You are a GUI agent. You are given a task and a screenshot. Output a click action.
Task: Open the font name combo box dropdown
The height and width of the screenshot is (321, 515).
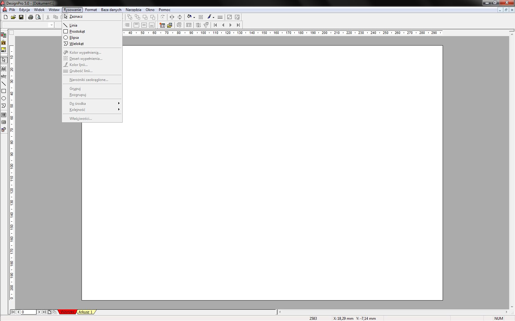click(x=51, y=25)
